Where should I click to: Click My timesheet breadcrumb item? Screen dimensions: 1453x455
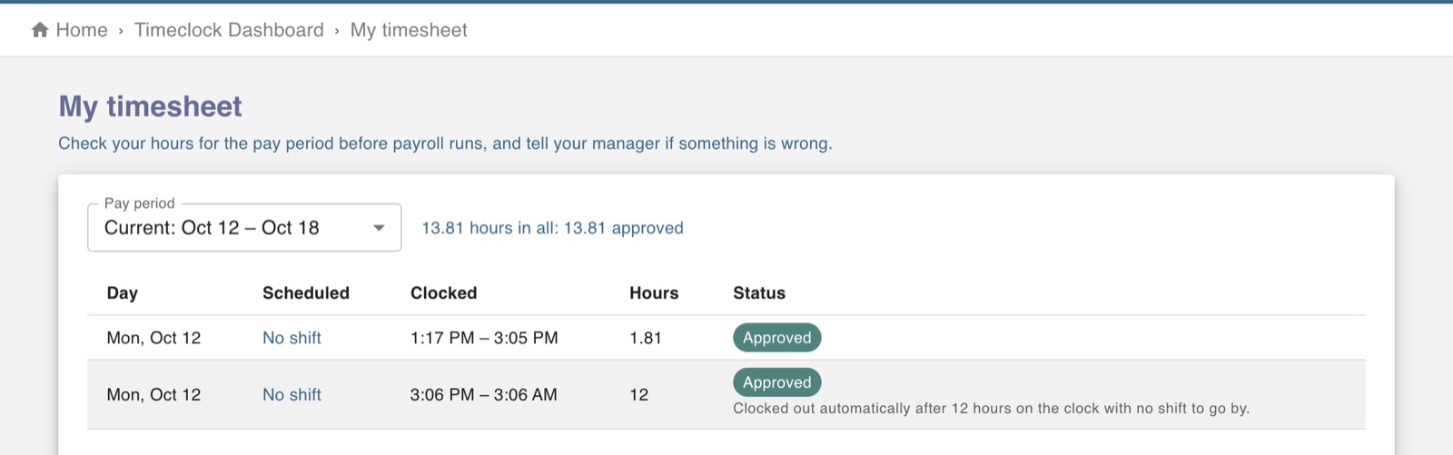pyautogui.click(x=409, y=30)
